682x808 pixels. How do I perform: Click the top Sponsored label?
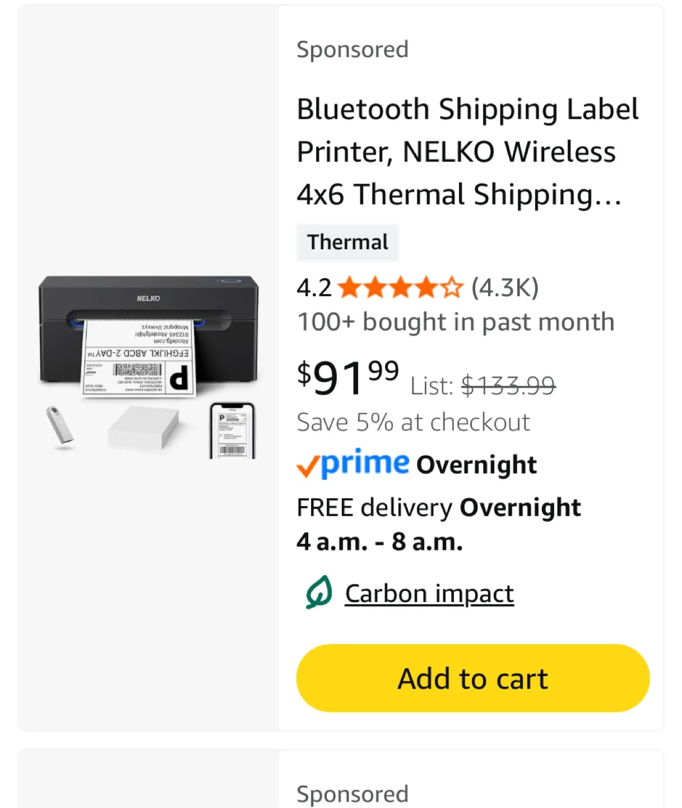pos(352,49)
